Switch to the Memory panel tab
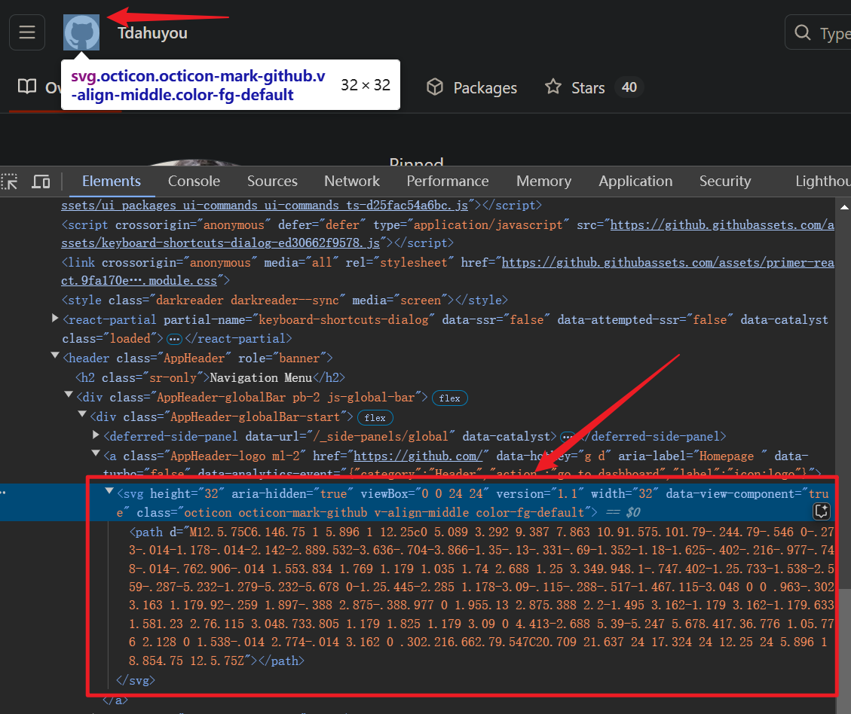This screenshot has width=851, height=714. coord(543,181)
